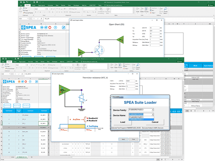Click Find & Select magnifier in the back window's ribbon
The height and width of the screenshot is (161, 215).
pyautogui.click(x=165, y=9)
